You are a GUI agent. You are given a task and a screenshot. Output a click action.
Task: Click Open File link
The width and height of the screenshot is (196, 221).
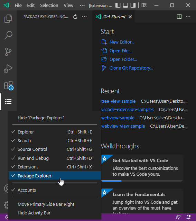tap(120, 51)
